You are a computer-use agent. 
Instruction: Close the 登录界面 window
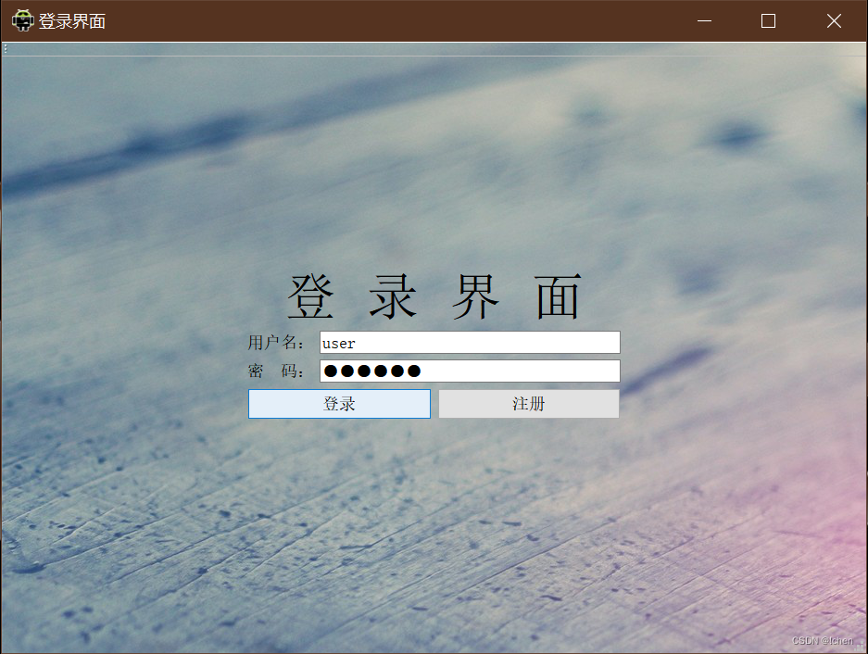coord(834,21)
